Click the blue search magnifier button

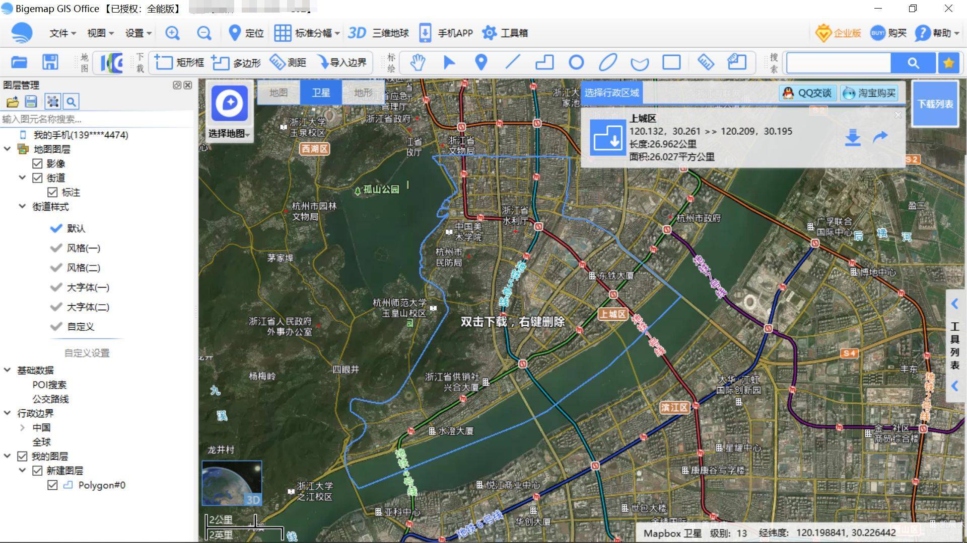913,63
